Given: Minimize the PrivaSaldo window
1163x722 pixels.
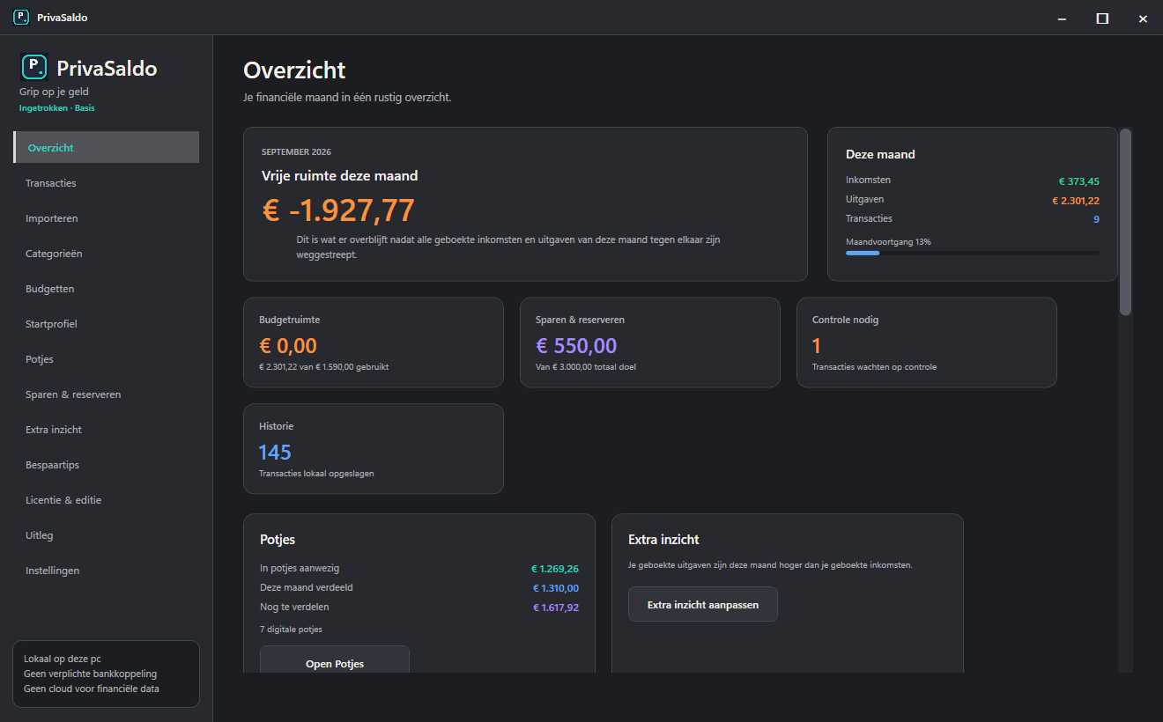Looking at the screenshot, I should 1062,18.
